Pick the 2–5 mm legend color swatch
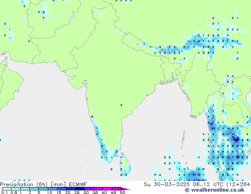 34,189
